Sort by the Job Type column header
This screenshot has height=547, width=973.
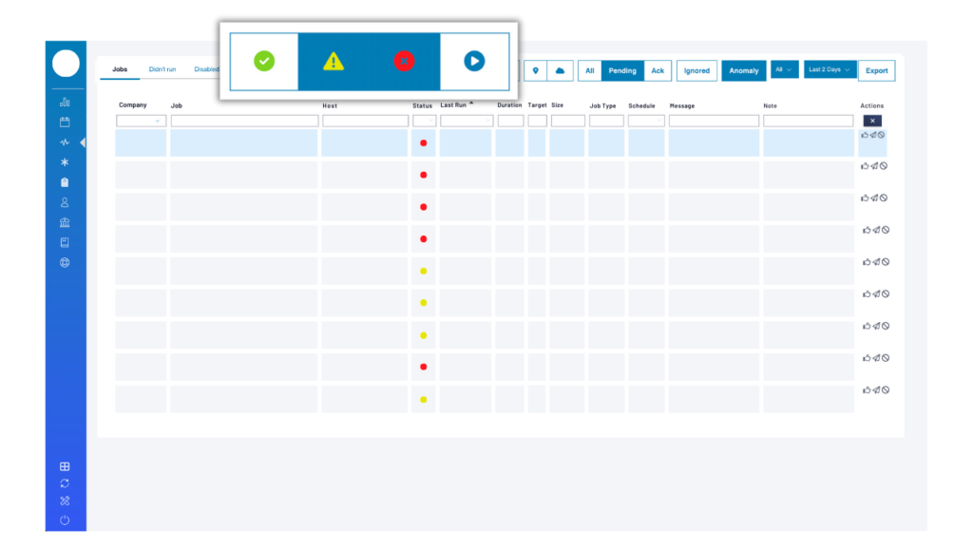coord(602,106)
